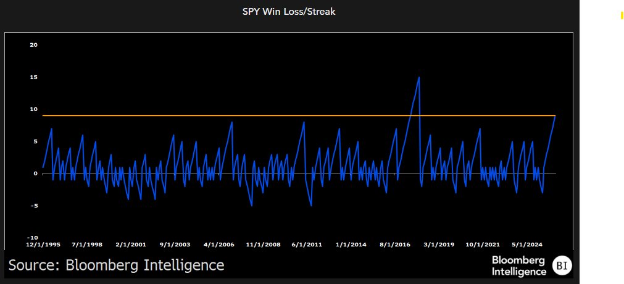624x284 pixels.
Task: Click the x-axis date 6/1/2011
Action: [x=307, y=244]
